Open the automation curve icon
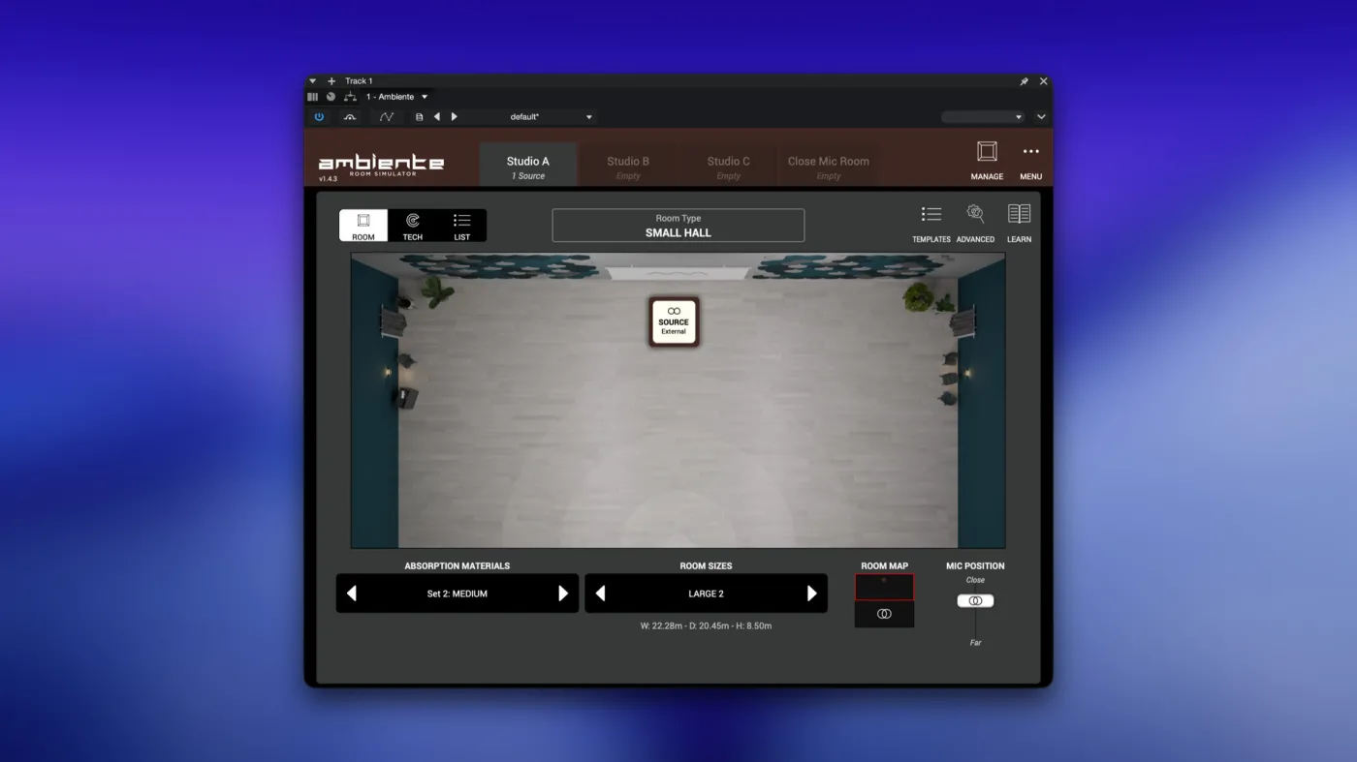 click(387, 117)
